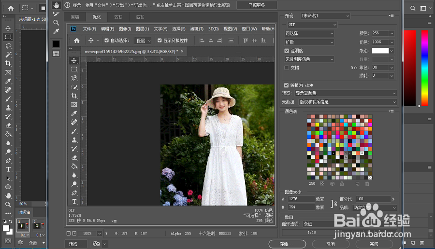Click the 存储... button
The width and height of the screenshot is (435, 249).
pos(287,244)
